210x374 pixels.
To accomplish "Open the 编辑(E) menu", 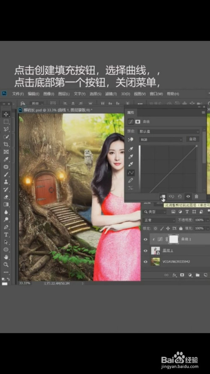I will point(34,94).
